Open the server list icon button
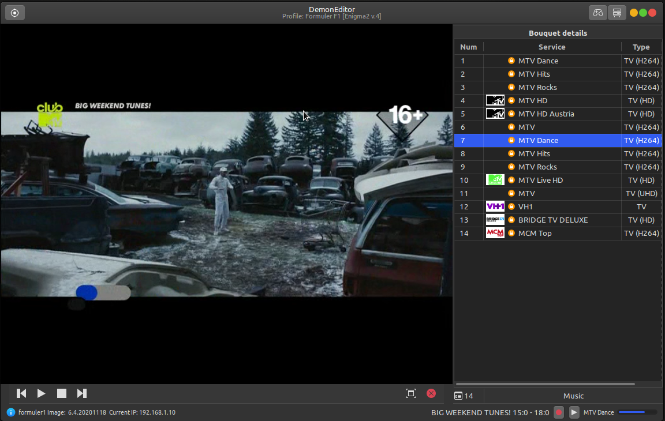The width and height of the screenshot is (665, 421). (617, 13)
